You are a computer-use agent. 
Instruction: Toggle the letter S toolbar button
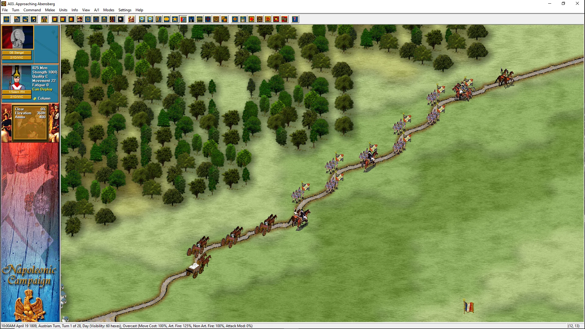(x=88, y=19)
